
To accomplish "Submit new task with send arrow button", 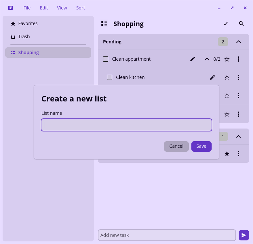I will [244, 235].
